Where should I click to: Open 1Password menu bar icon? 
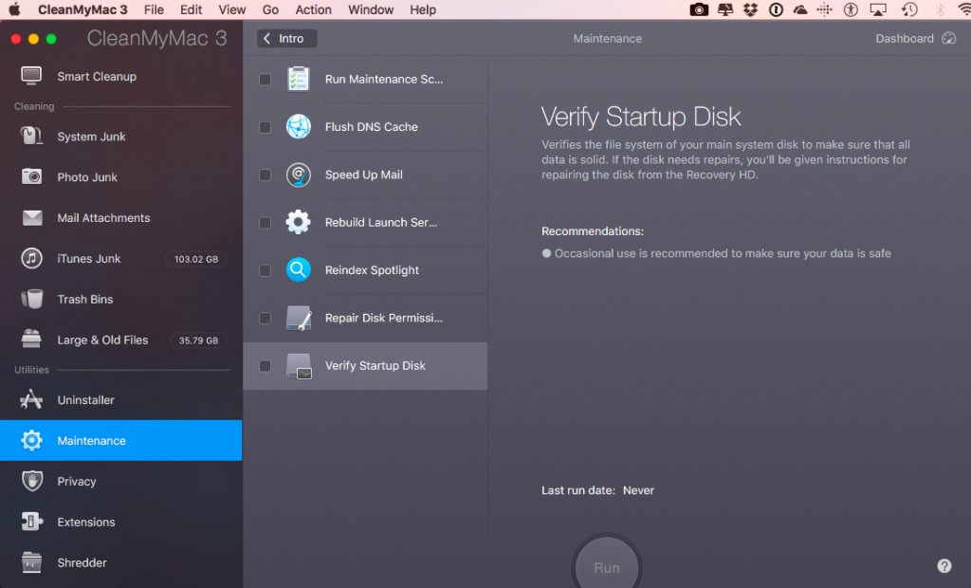pyautogui.click(x=776, y=9)
